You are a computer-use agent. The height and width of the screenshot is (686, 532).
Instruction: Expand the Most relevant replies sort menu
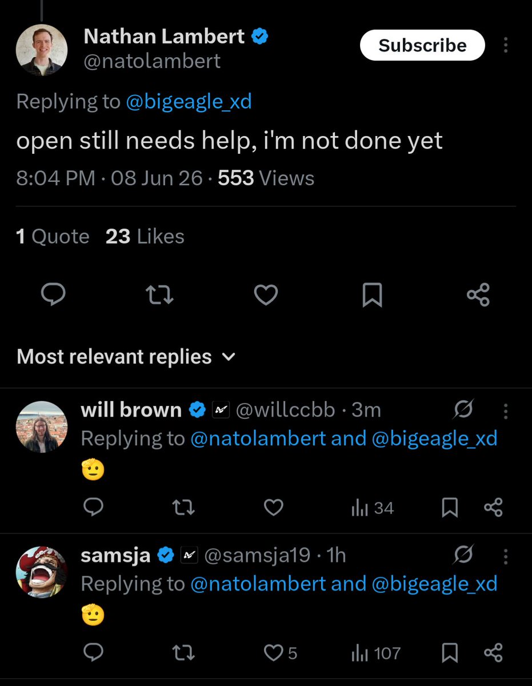[126, 357]
